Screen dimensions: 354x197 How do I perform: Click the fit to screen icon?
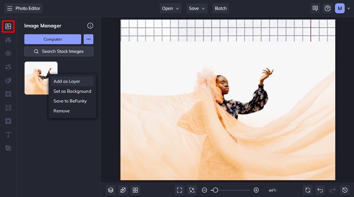[180, 190]
